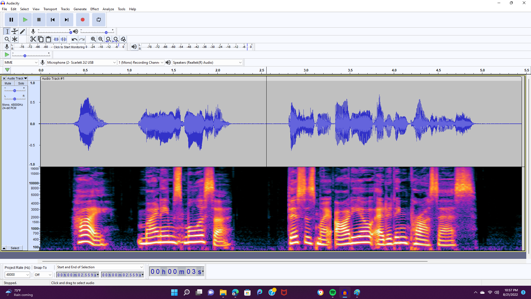Open the Analyze menu

point(108,9)
